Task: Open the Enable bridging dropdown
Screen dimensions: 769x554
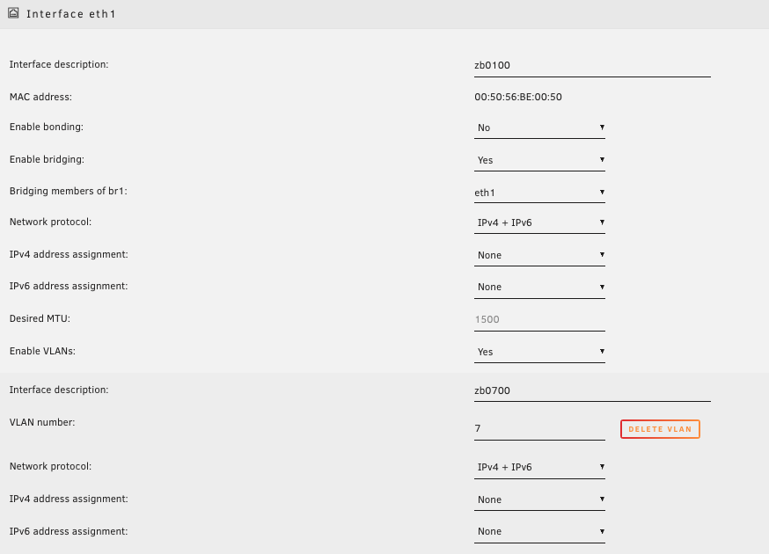Action: coord(539,160)
